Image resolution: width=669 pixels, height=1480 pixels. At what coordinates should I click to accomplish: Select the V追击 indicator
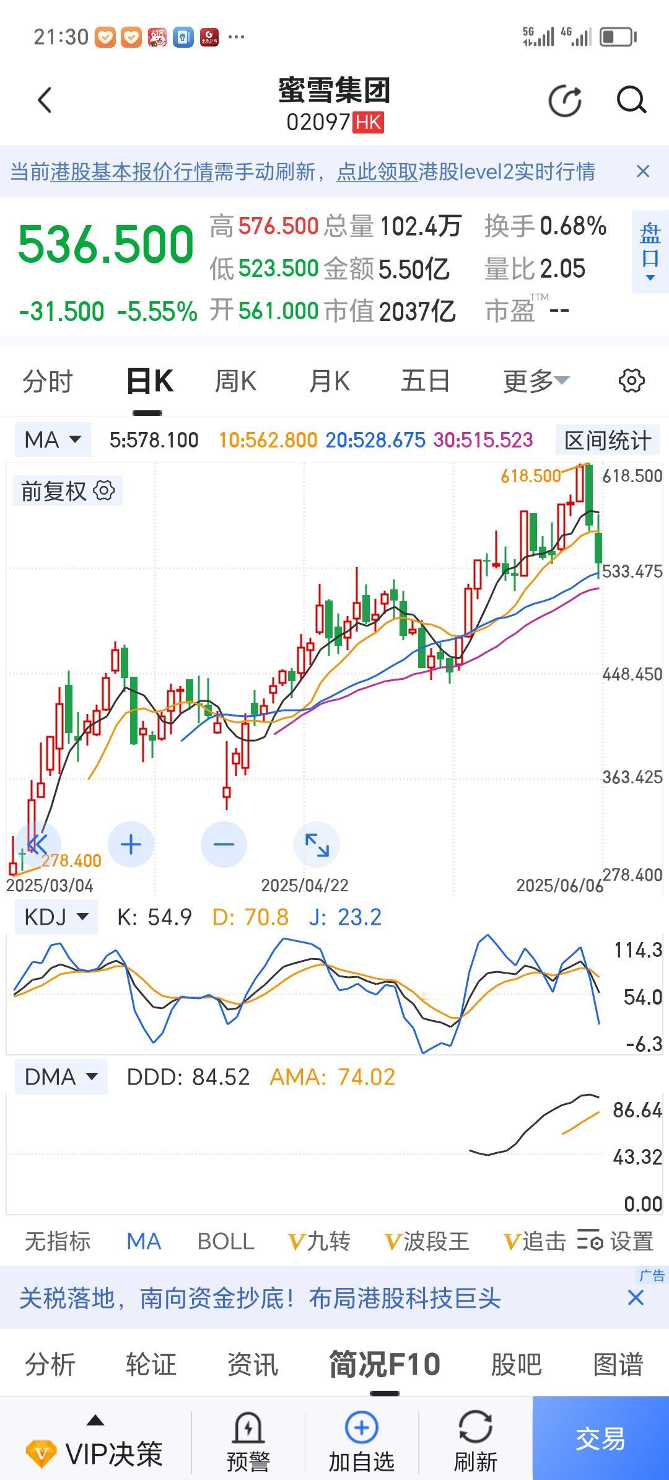click(x=535, y=1241)
